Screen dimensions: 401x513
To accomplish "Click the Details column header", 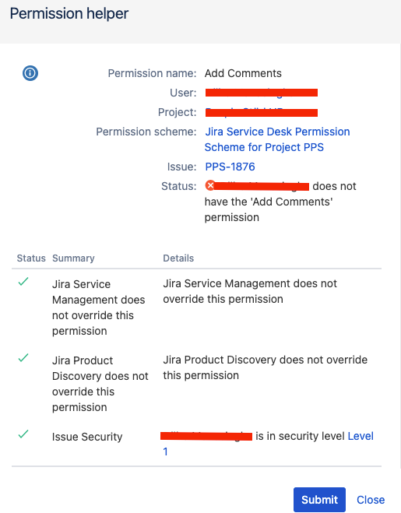I will click(178, 258).
